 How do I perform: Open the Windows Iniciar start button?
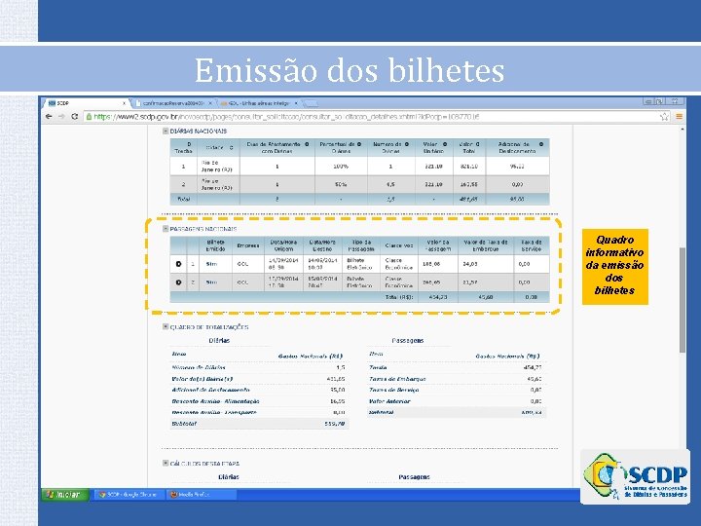tap(66, 495)
